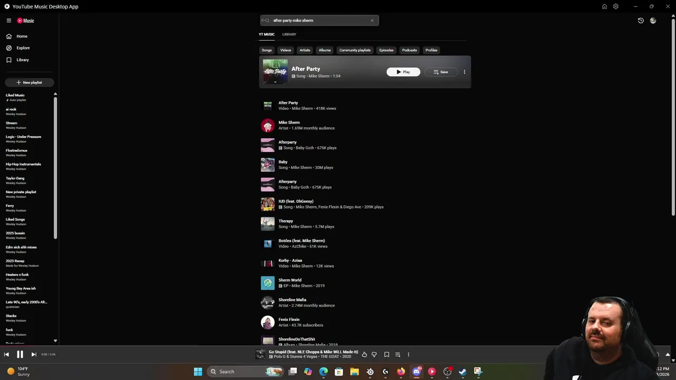Open player bar more actions menu
The width and height of the screenshot is (676, 380).
pos(408,355)
